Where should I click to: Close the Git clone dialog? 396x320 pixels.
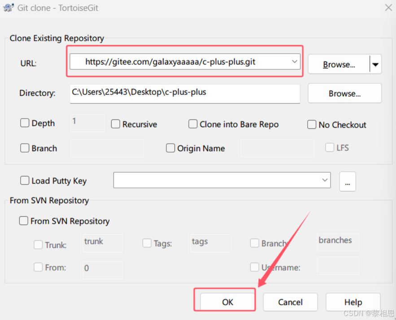(x=388, y=8)
